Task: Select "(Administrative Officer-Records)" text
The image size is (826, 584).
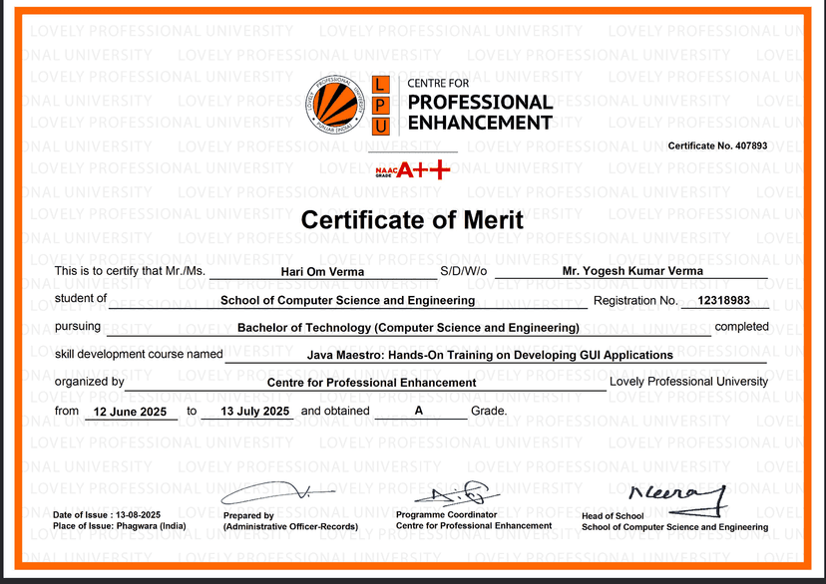Action: [290, 526]
